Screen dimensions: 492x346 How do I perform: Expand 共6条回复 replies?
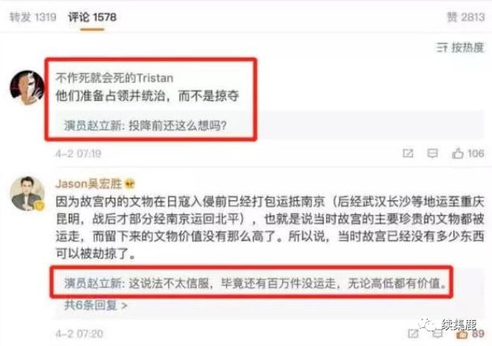point(95,304)
